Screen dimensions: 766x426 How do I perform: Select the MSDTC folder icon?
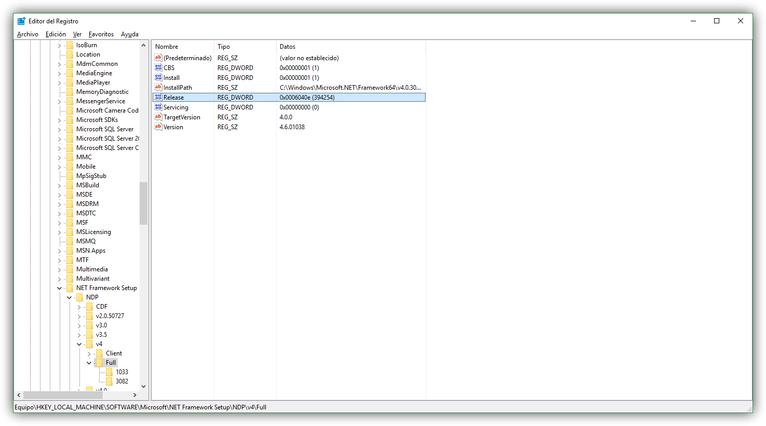point(70,213)
